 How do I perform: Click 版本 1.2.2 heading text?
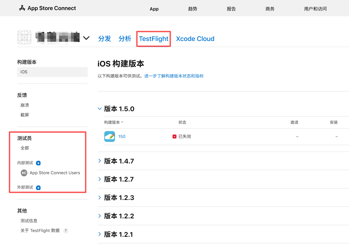[x=119, y=216]
